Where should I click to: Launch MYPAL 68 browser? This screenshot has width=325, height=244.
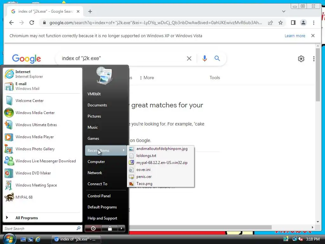click(x=43, y=197)
